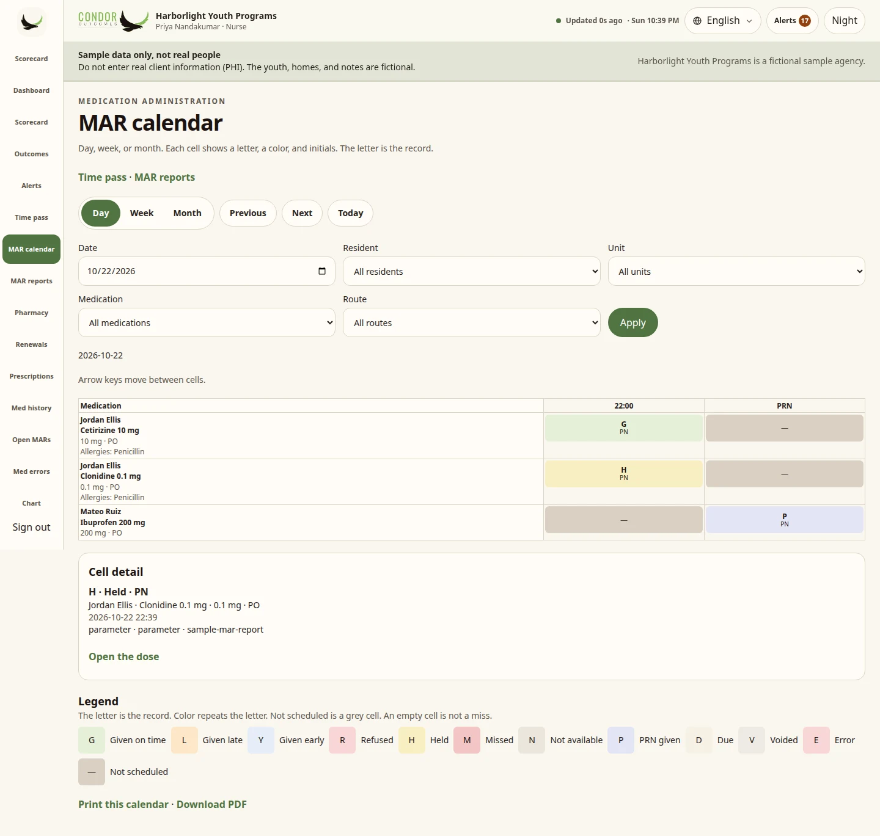Click the Date field showing 10/22/2026
The image size is (880, 836).
207,271
